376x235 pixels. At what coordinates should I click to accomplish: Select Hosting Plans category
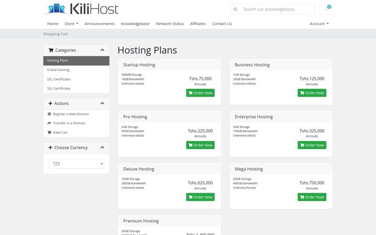(76, 61)
